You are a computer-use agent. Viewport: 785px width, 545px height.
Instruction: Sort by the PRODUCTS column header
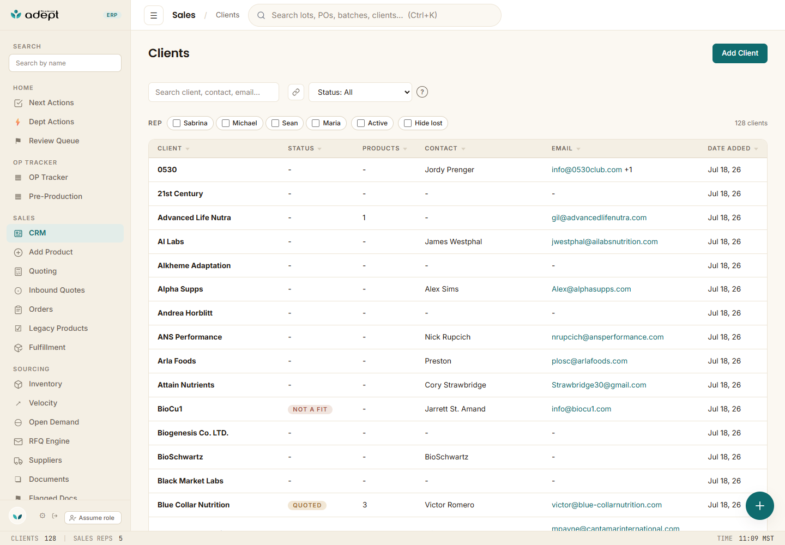point(385,148)
